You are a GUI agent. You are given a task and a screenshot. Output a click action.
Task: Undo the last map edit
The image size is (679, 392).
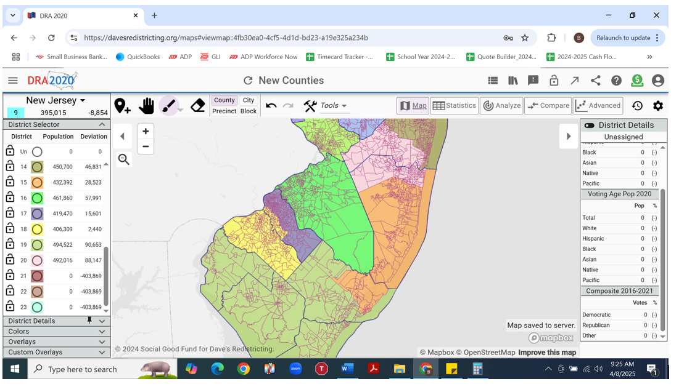click(271, 106)
